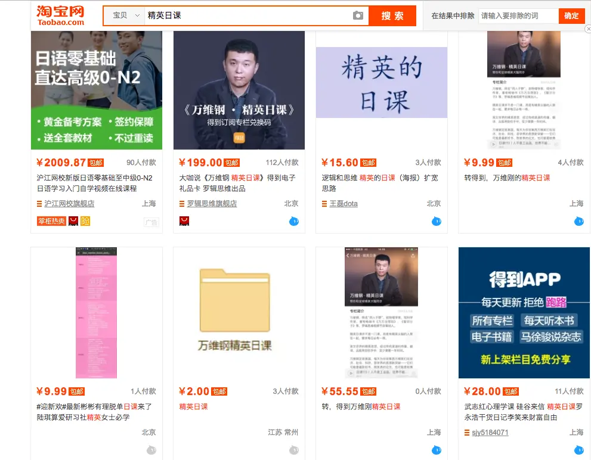Open the #迎新欢#最新彬彬有理 product title
591x460 pixels.
[94, 412]
